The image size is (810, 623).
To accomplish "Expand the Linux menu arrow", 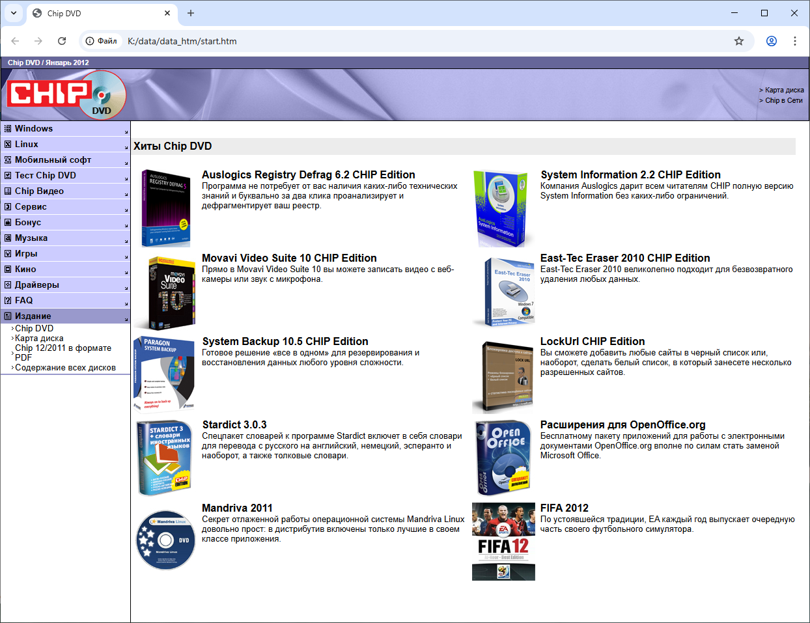I will pos(126,148).
